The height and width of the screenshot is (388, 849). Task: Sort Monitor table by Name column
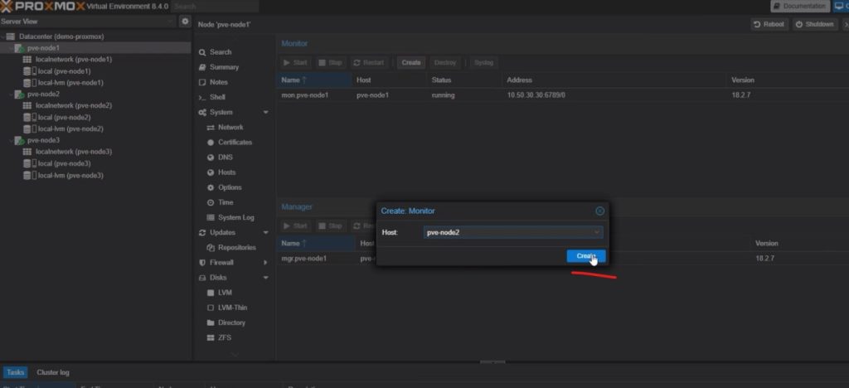click(314, 80)
